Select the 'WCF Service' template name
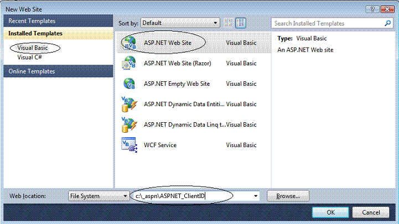Image resolution: width=399 pixels, height=224 pixels. [x=160, y=145]
